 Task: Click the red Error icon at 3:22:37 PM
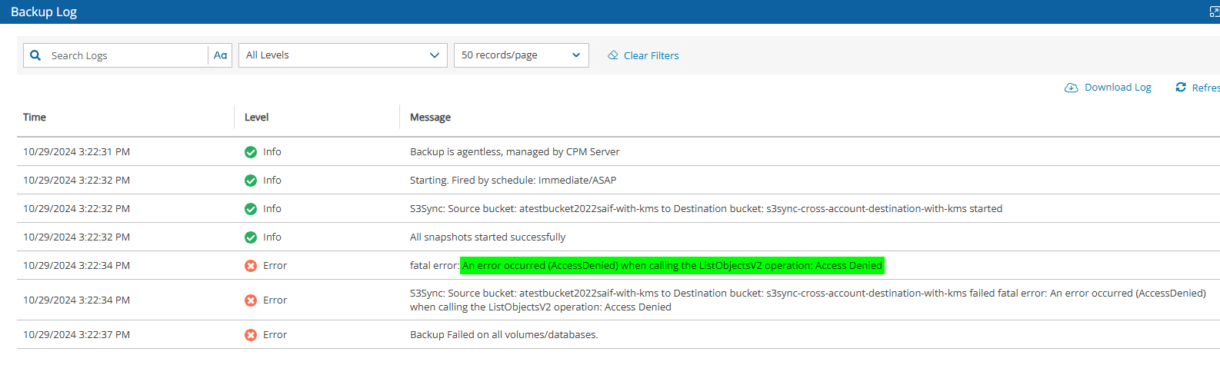tap(251, 335)
